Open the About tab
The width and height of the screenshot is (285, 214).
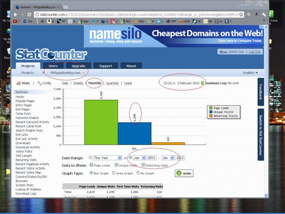click(x=131, y=66)
